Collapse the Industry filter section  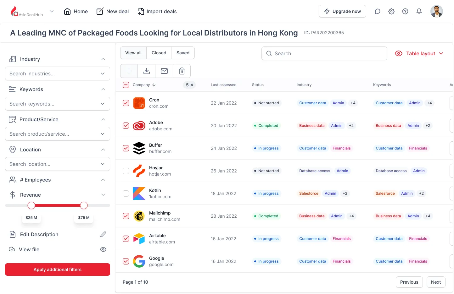103,59
